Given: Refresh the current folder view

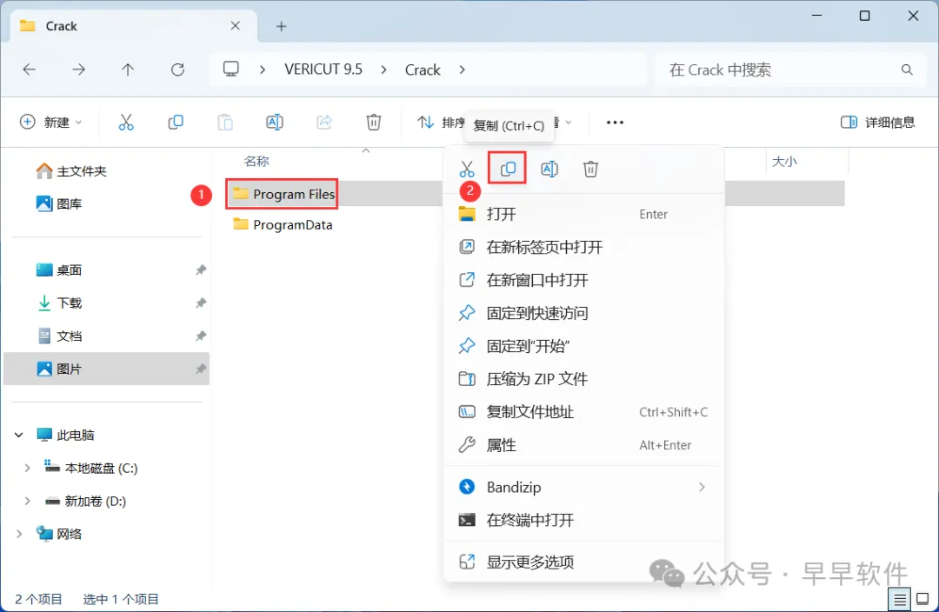Looking at the screenshot, I should click(178, 70).
